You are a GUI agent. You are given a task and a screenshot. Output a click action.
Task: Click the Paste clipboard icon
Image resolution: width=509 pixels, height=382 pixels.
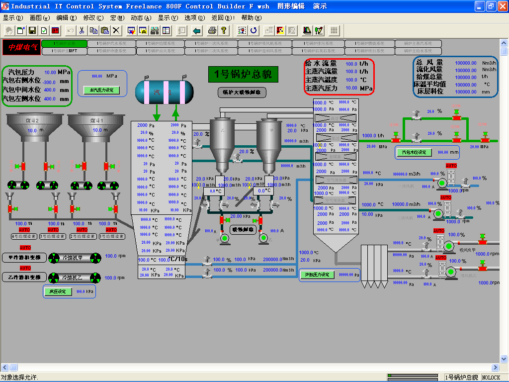point(105,30)
